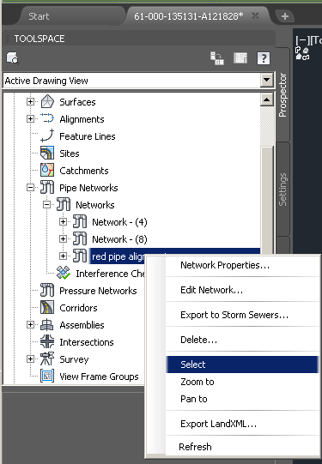Collapse the Pipe Networks node

click(x=30, y=188)
